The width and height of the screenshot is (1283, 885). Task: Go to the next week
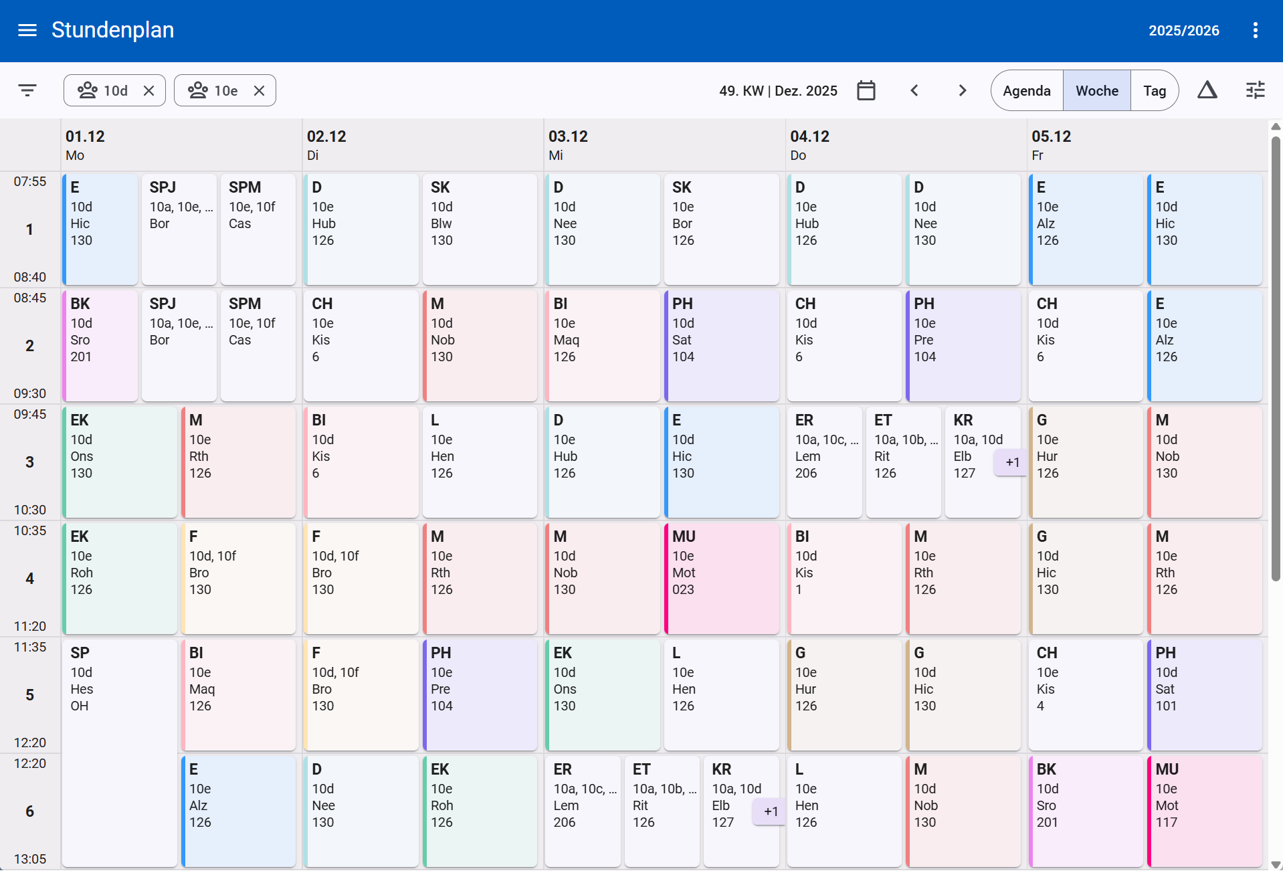(962, 90)
